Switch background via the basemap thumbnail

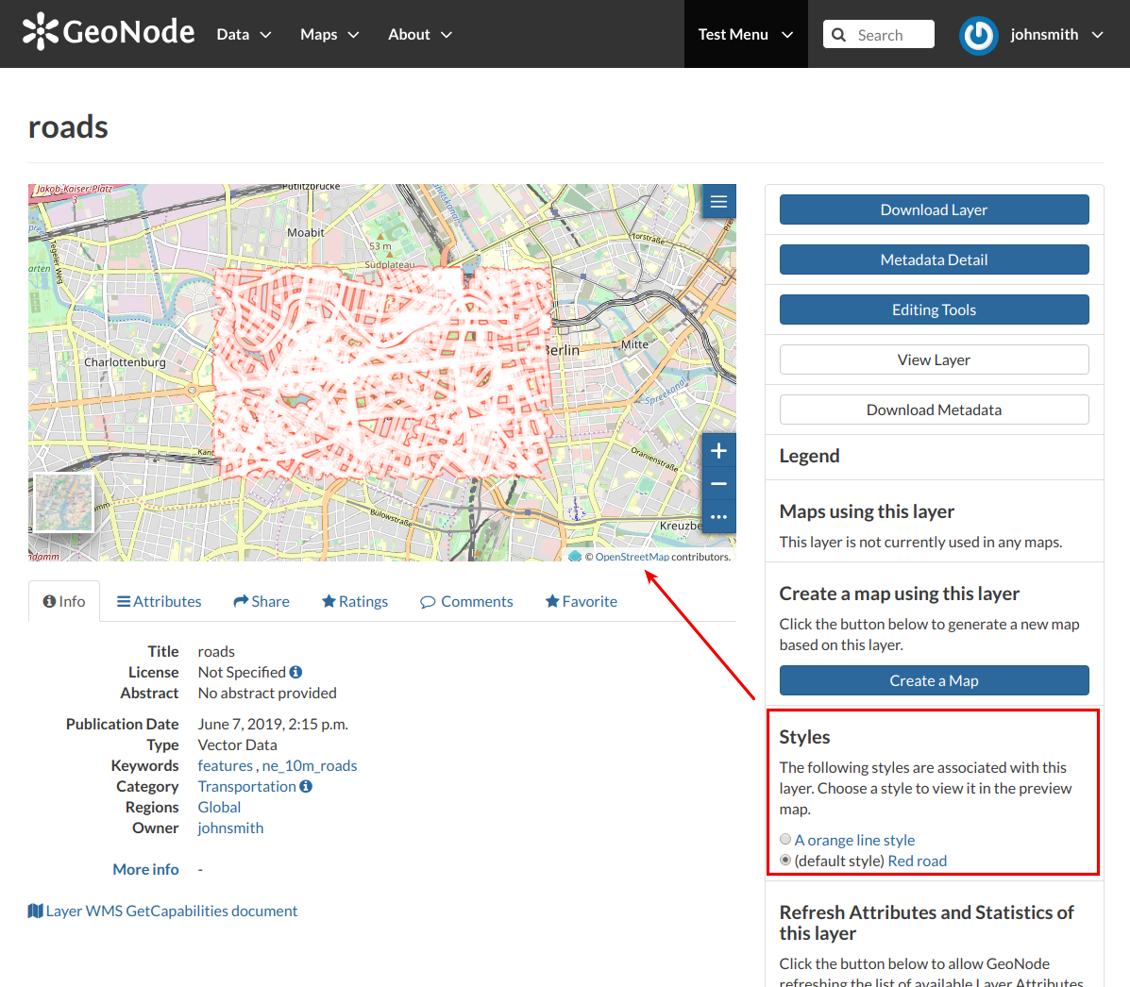point(64,502)
